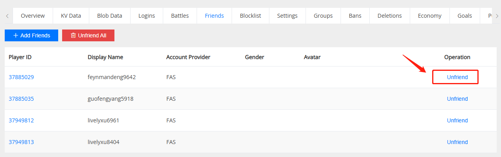The height and width of the screenshot is (157, 501).
Task: Select display name livelyxu6961
Action: point(103,120)
